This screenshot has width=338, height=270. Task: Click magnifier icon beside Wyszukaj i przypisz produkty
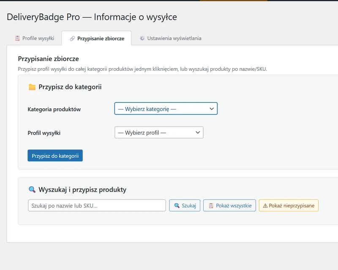(x=32, y=190)
